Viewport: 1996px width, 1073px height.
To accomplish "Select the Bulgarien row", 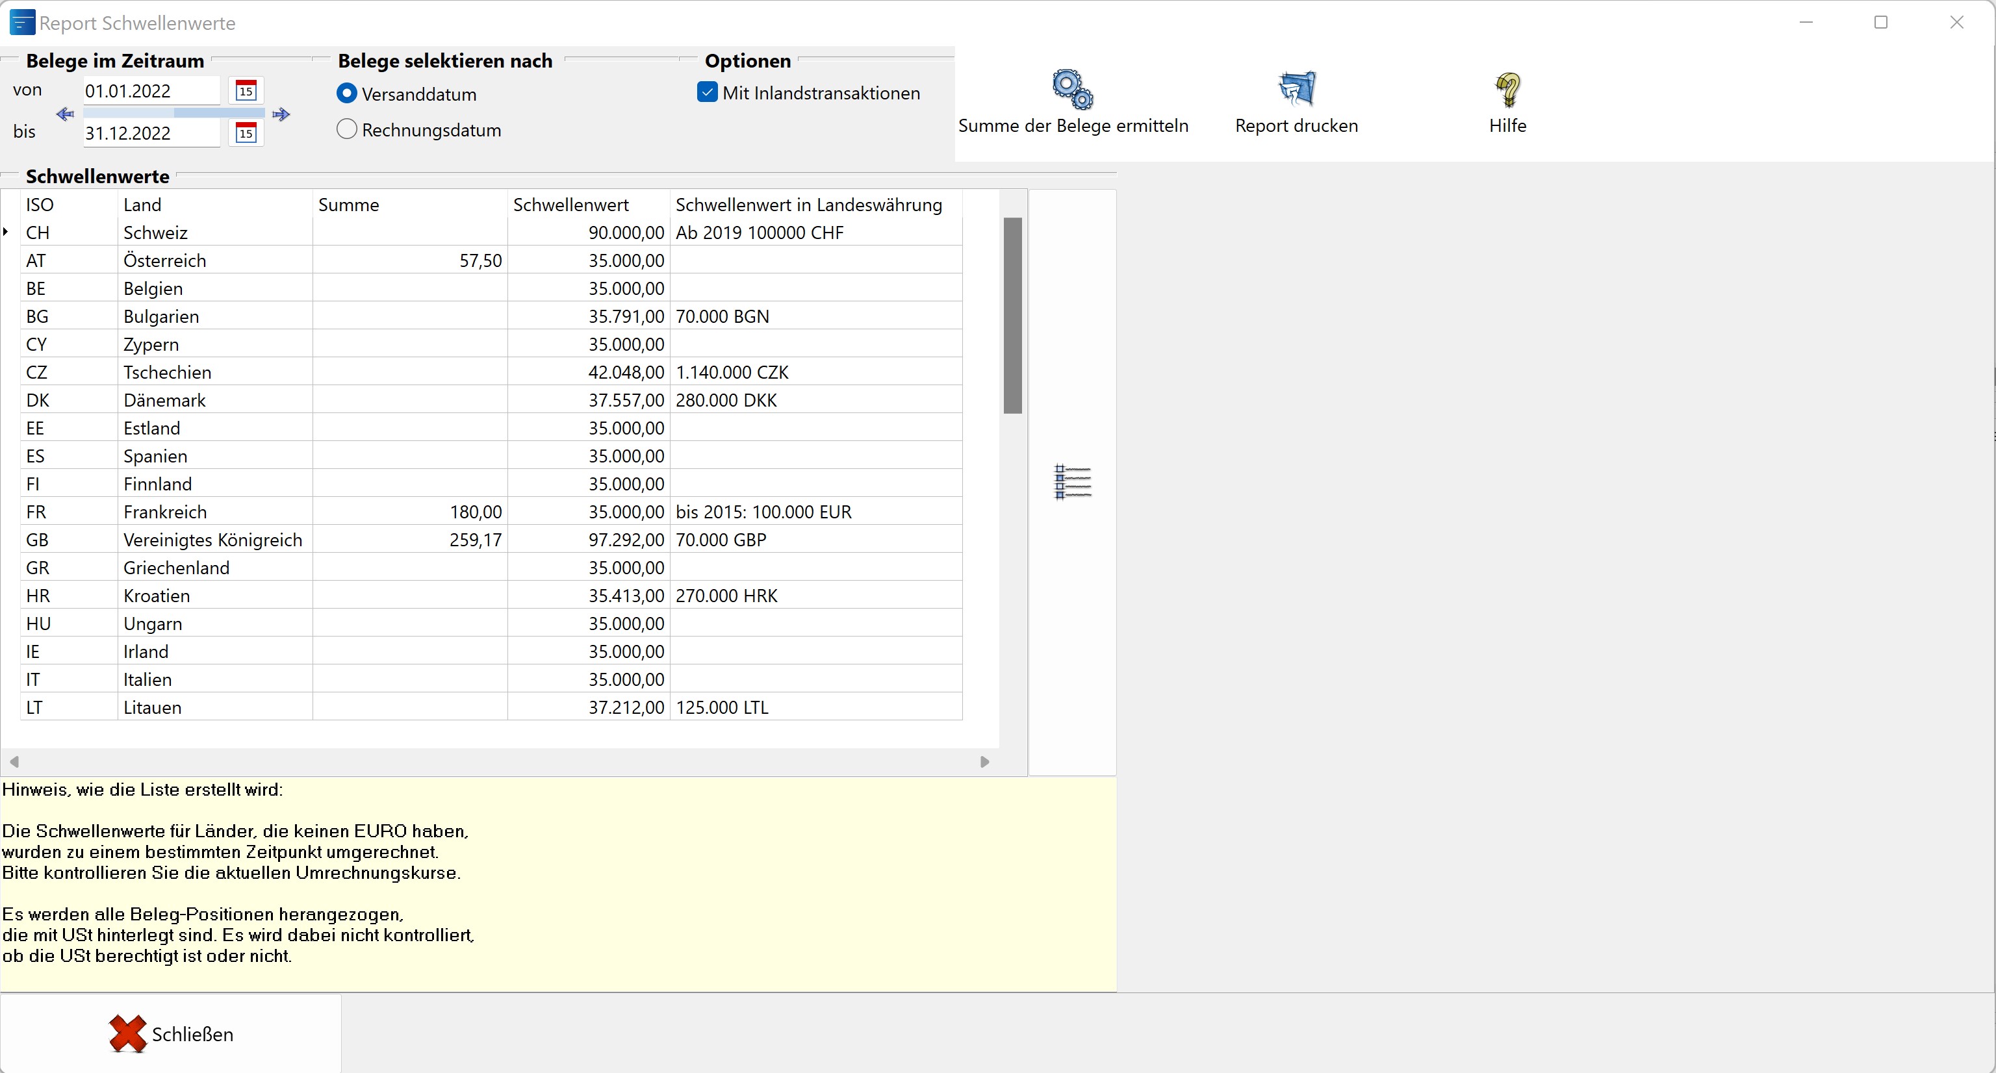I will pos(491,316).
